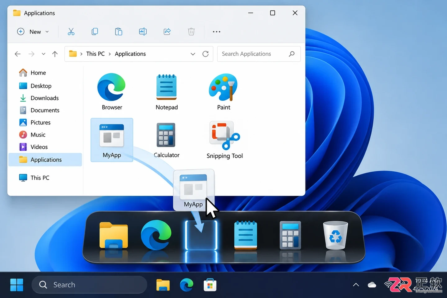Go back with the left arrow

[18, 54]
